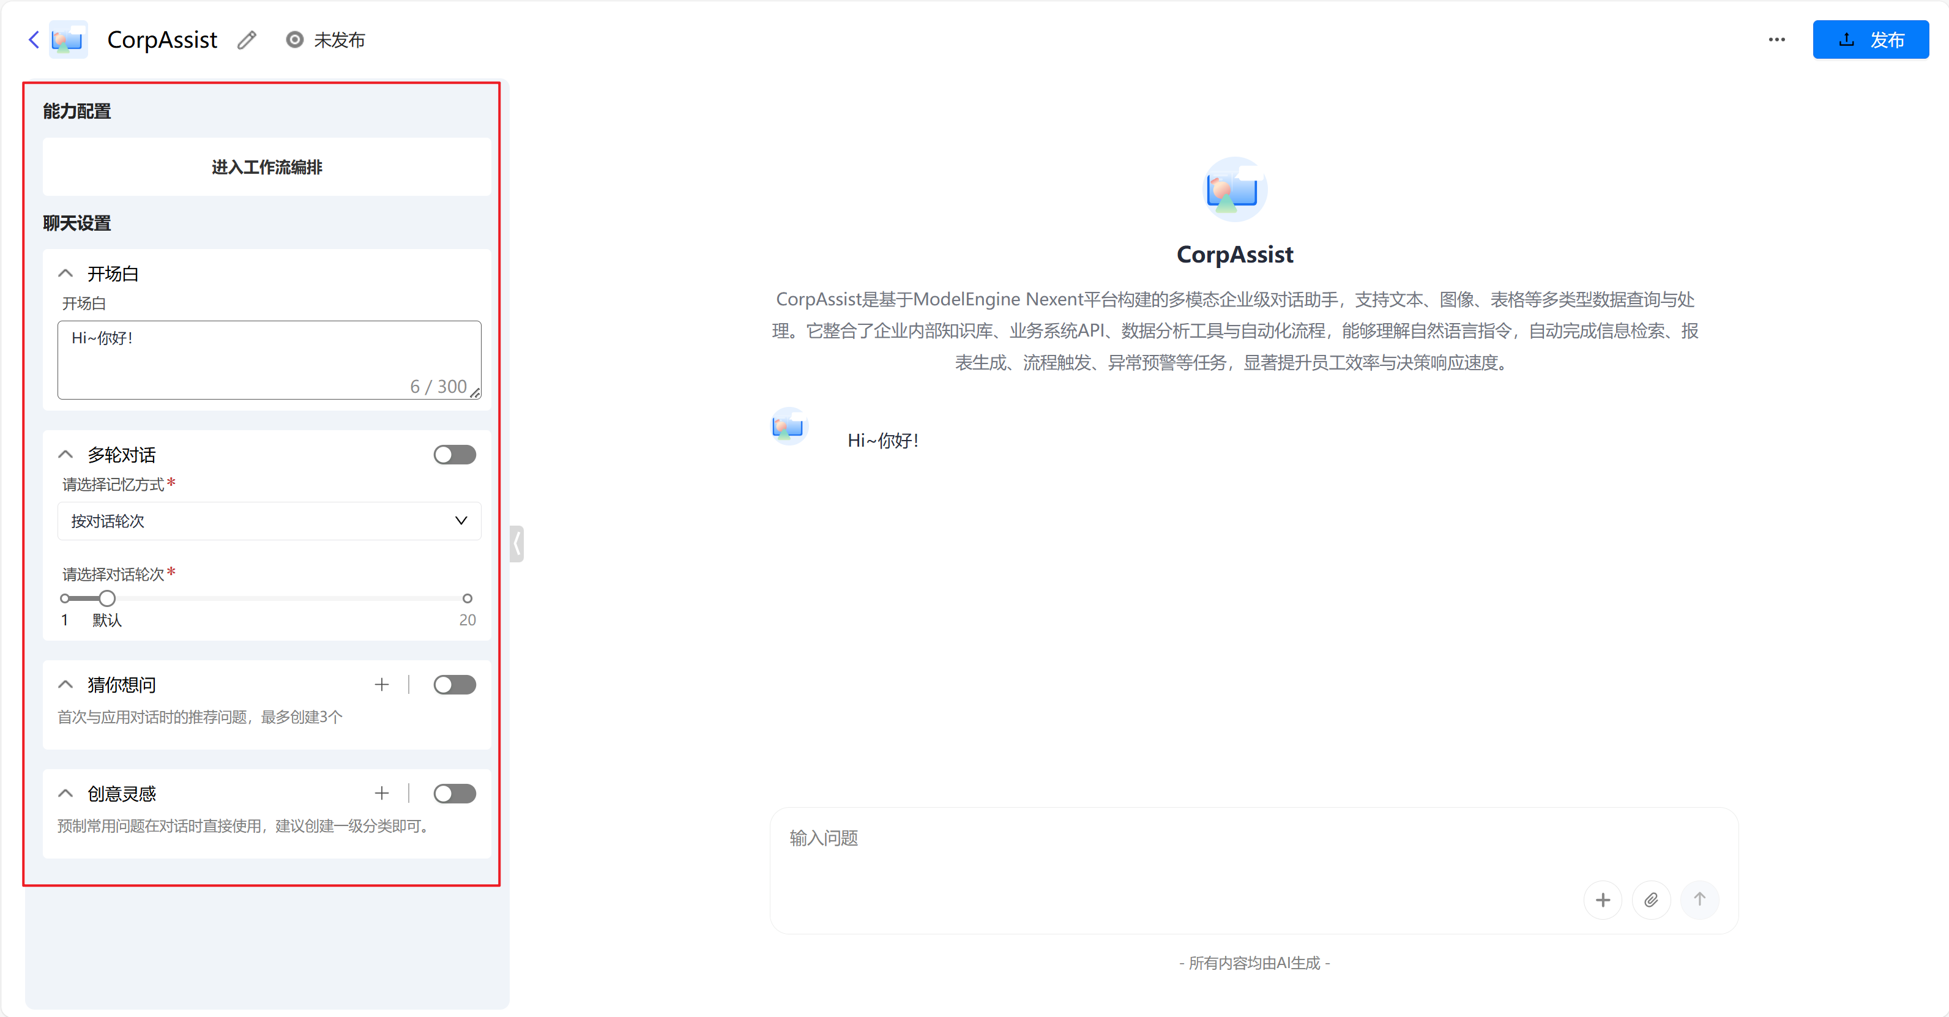Open the more options menu at top right
1949x1017 pixels.
click(x=1776, y=39)
